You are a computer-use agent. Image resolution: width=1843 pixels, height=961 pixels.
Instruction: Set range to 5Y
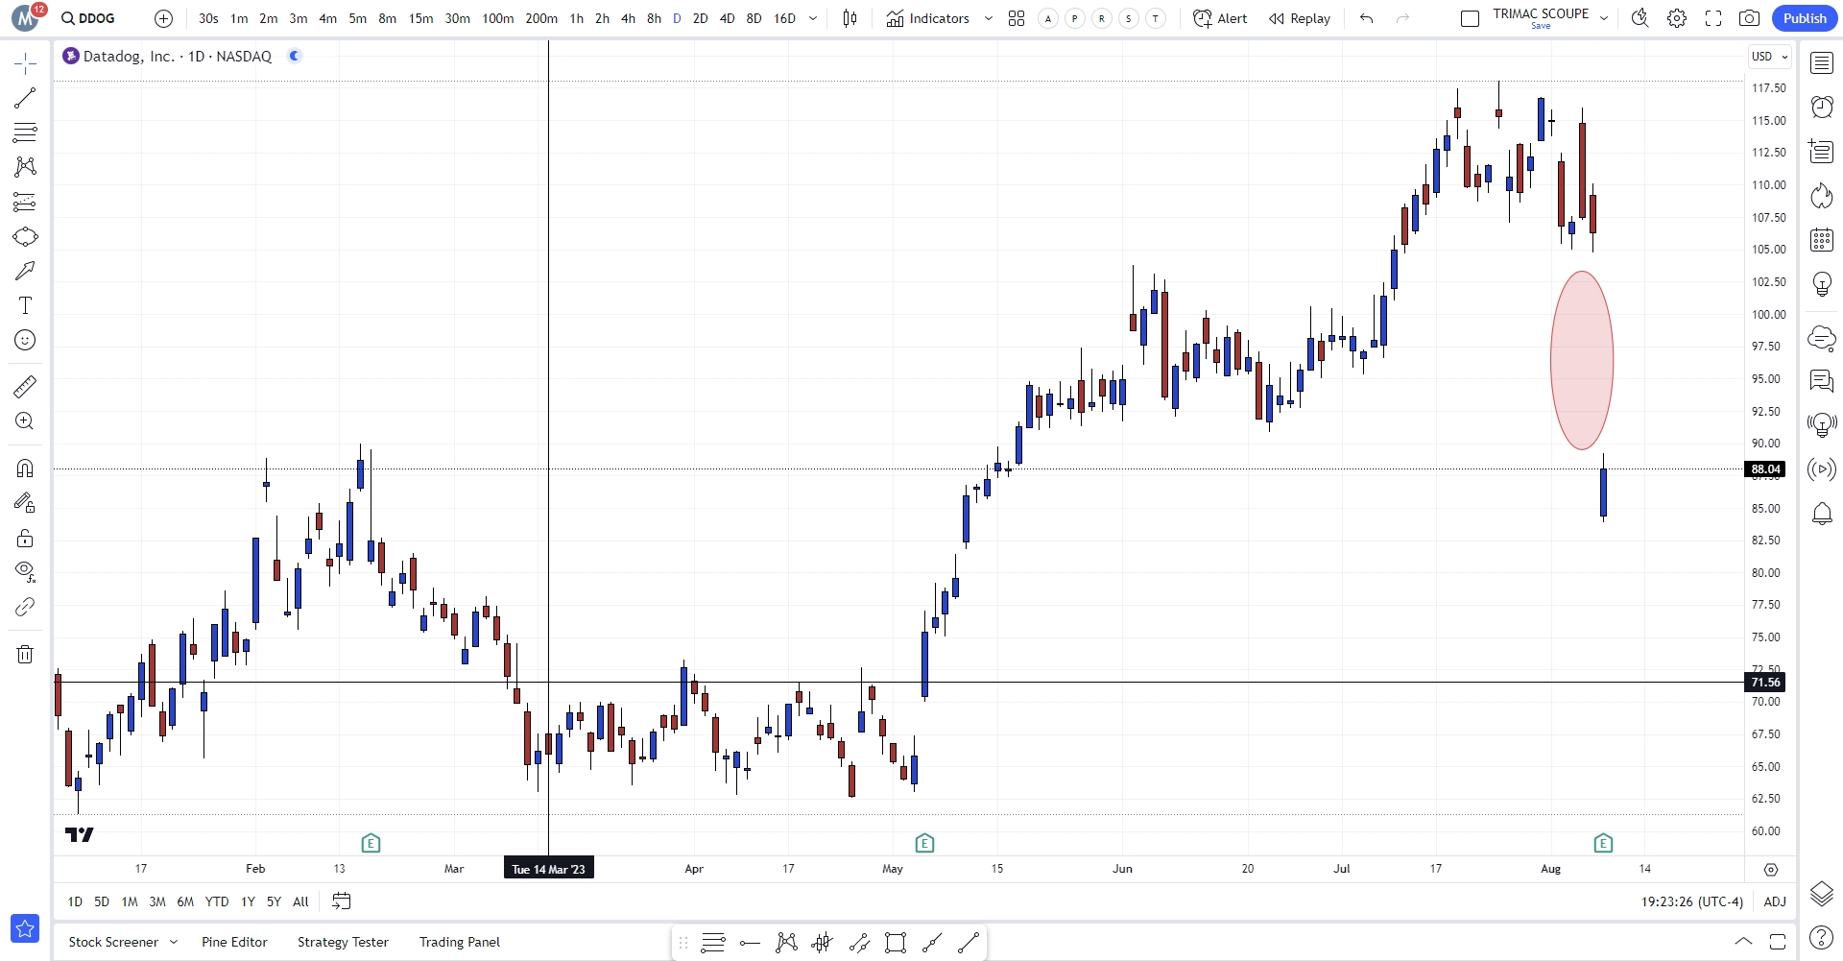[x=274, y=901]
